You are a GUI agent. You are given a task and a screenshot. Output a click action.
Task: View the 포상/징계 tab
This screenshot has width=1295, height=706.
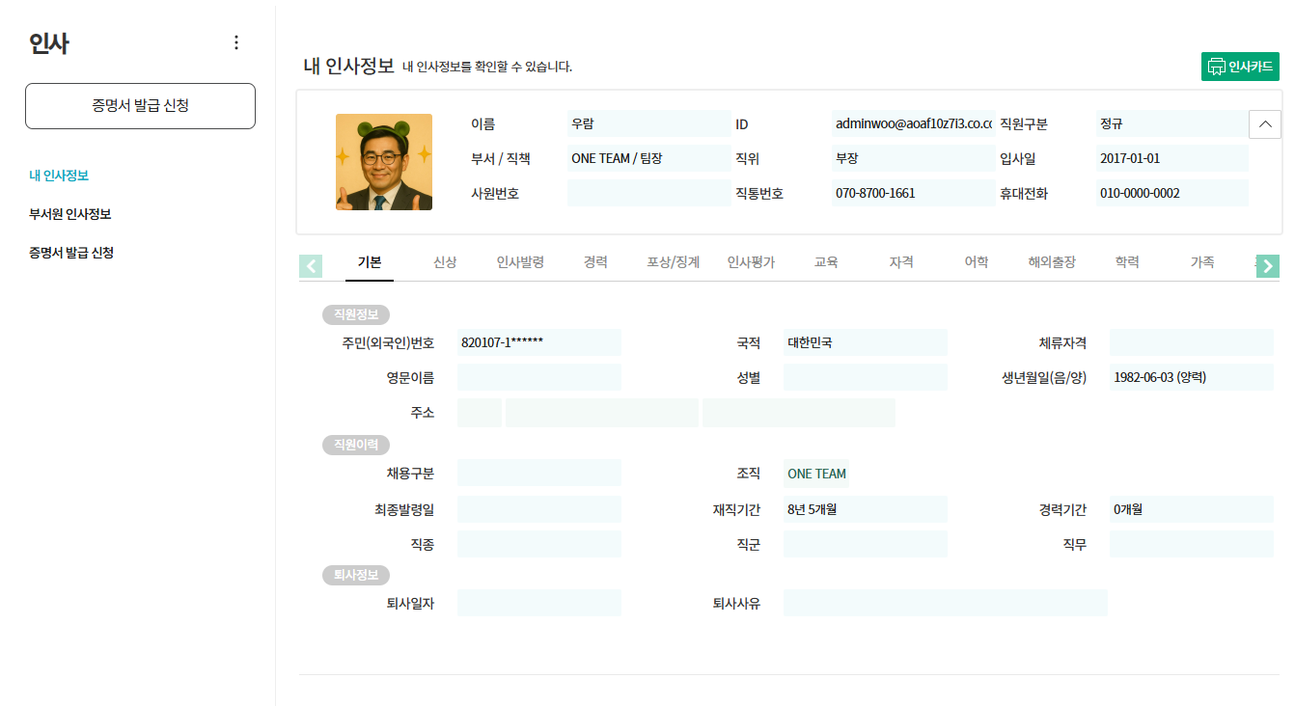pos(673,262)
